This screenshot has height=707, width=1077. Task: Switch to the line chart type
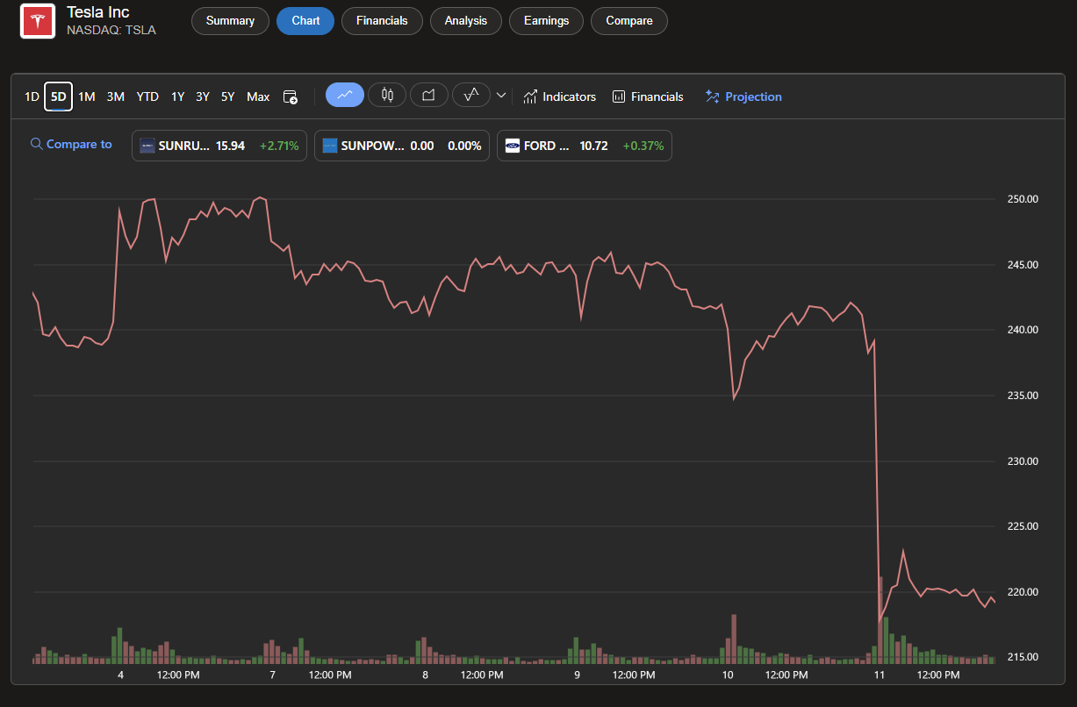(x=345, y=95)
